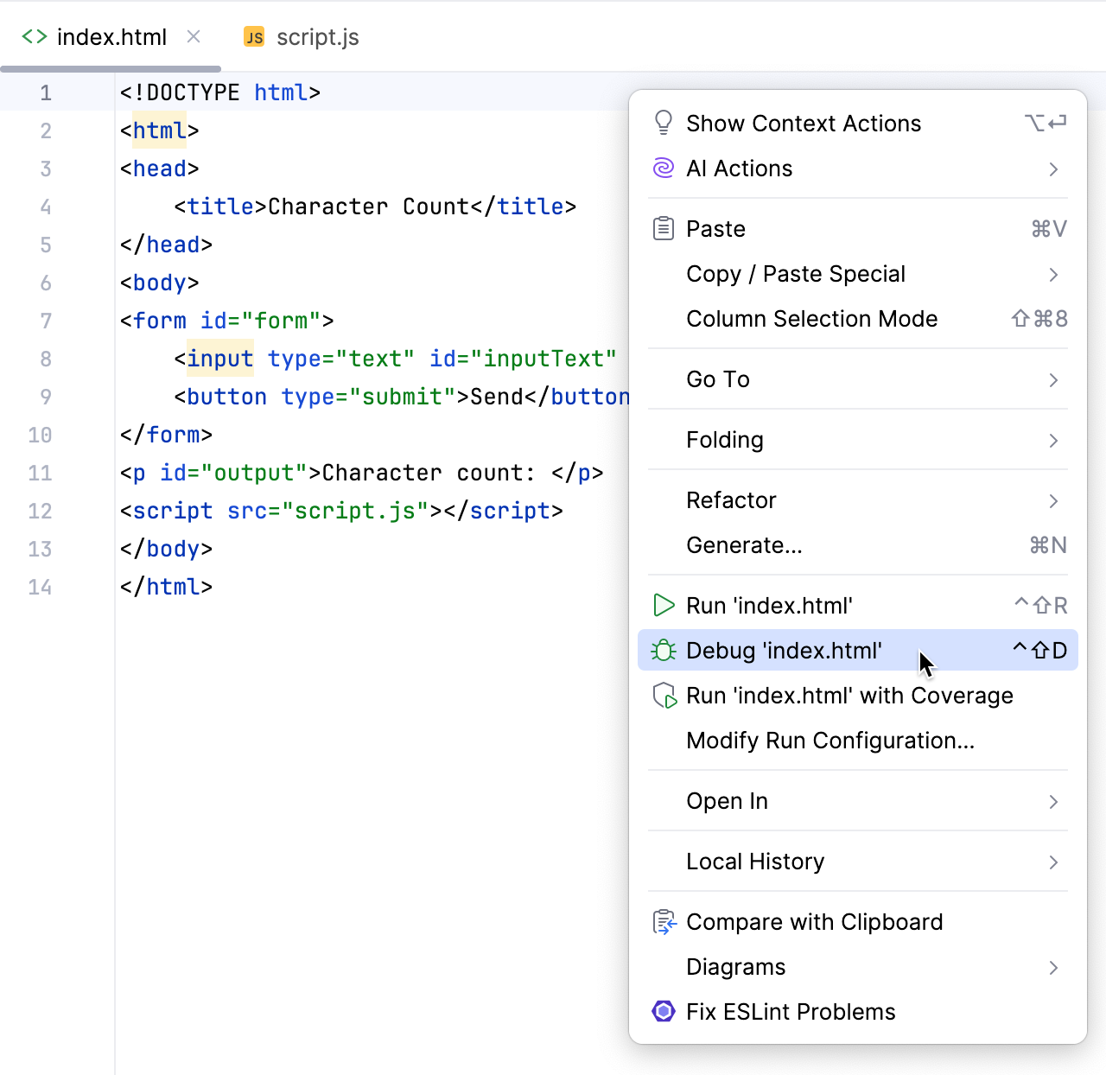Click the Debug bug icon
Screen dimensions: 1106x1075
[x=664, y=651]
